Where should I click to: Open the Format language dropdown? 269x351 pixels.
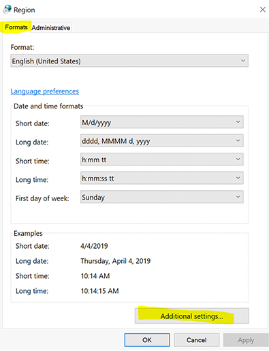click(129, 61)
